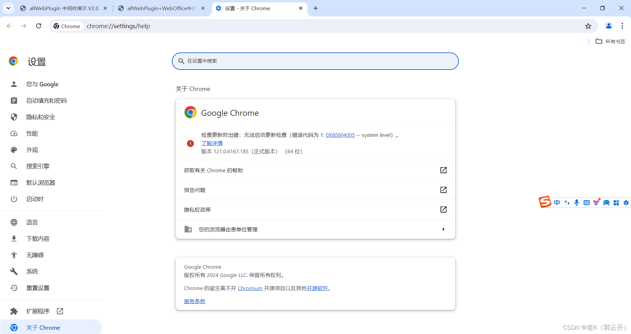Open the 服务条款 link

pos(195,302)
